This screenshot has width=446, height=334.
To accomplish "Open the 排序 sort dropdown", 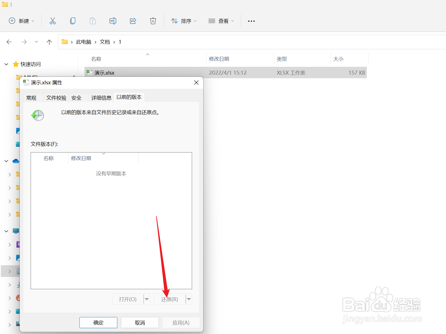I will click(184, 21).
